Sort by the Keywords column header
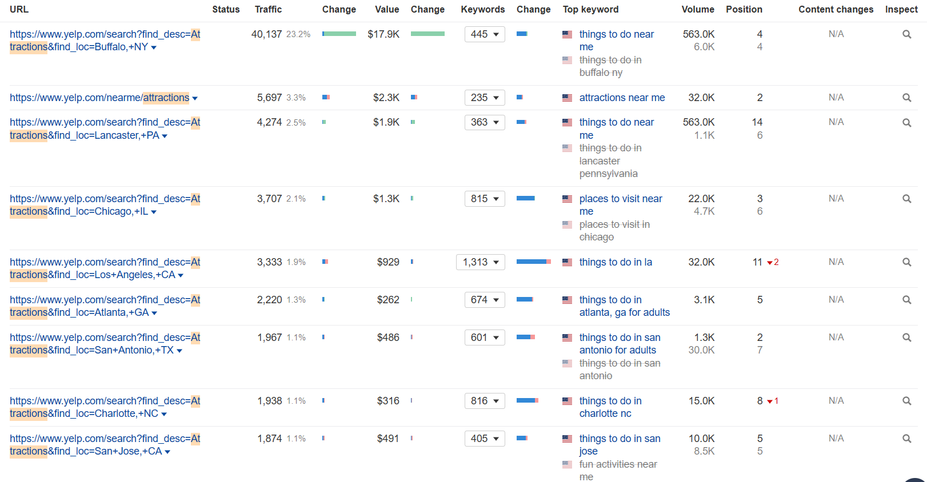The image size is (927, 482). tap(483, 9)
